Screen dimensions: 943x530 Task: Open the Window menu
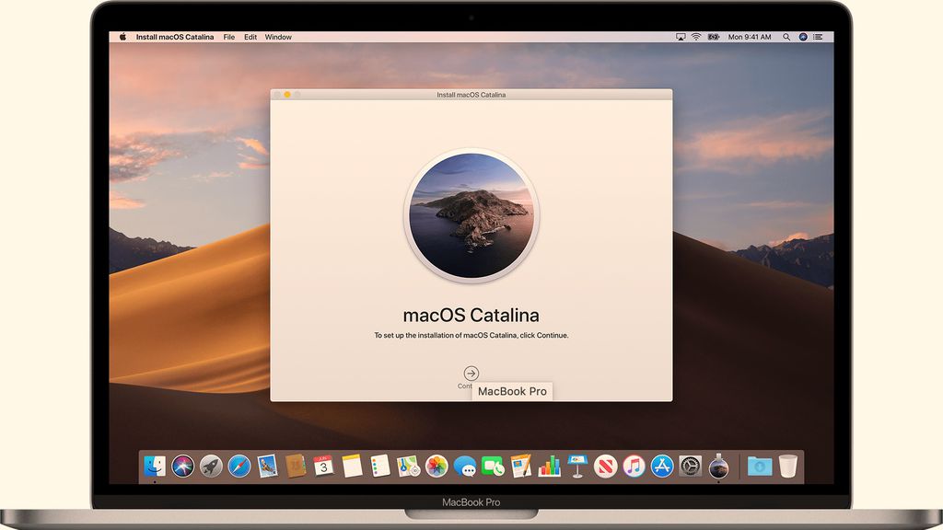pos(278,37)
